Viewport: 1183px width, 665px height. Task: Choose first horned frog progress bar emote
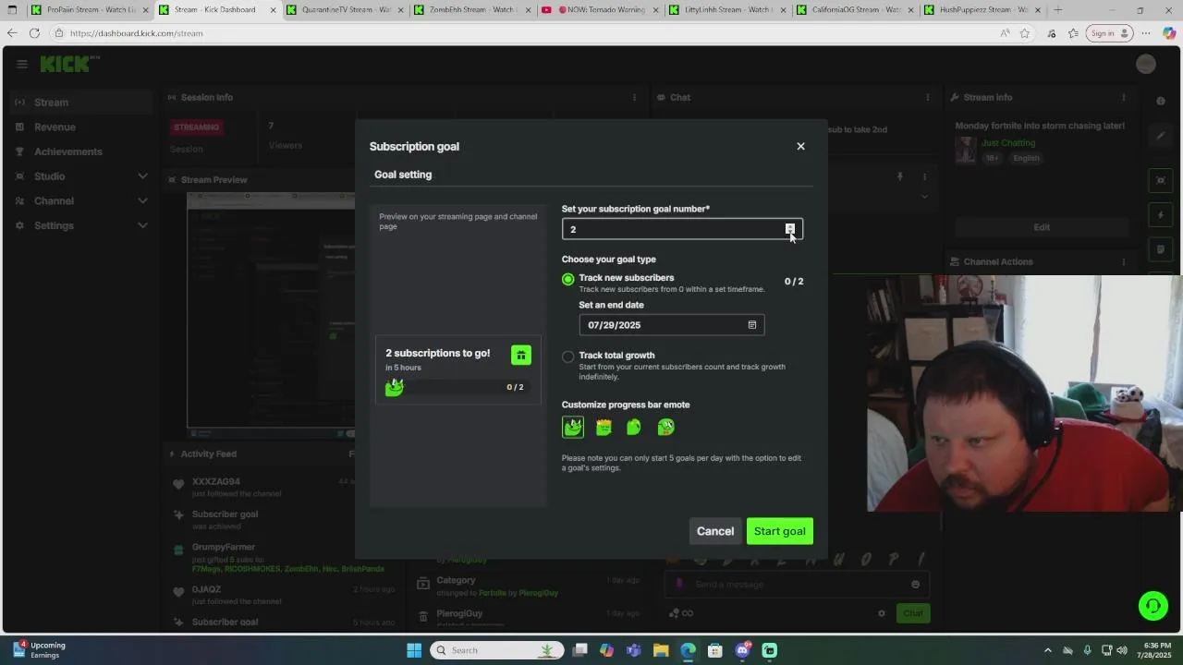(573, 427)
